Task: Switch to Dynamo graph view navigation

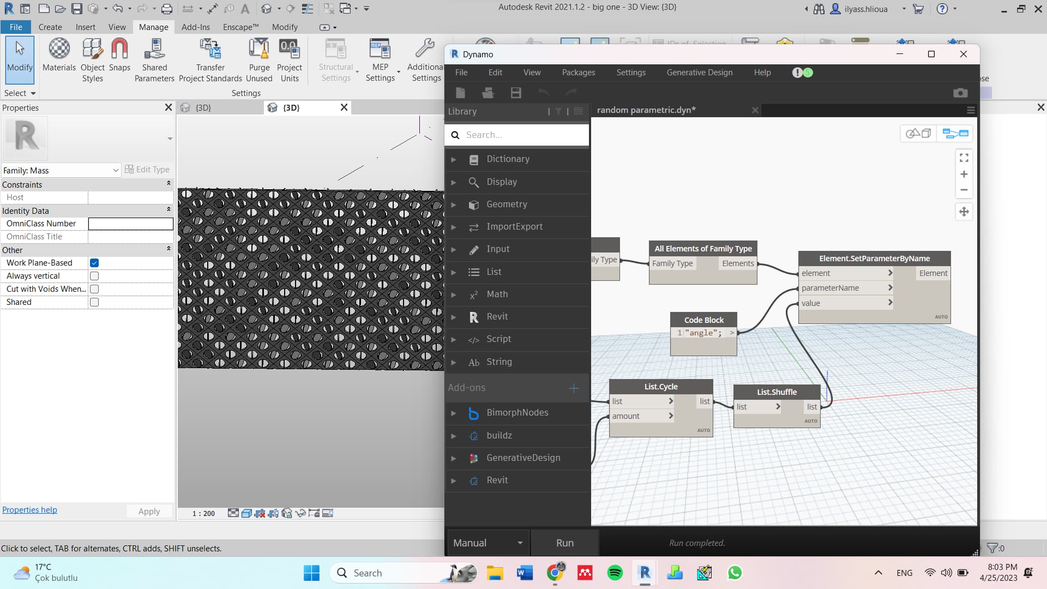Action: (x=955, y=133)
